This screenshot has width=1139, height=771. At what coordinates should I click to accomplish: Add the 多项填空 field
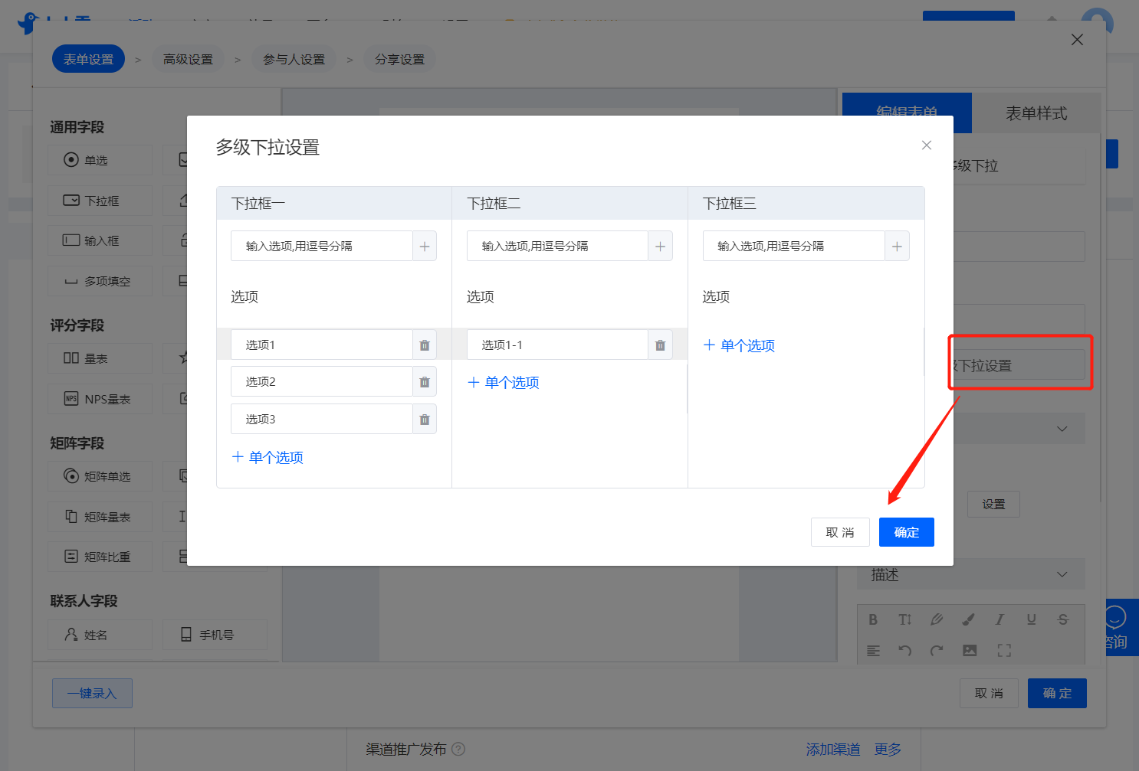100,281
